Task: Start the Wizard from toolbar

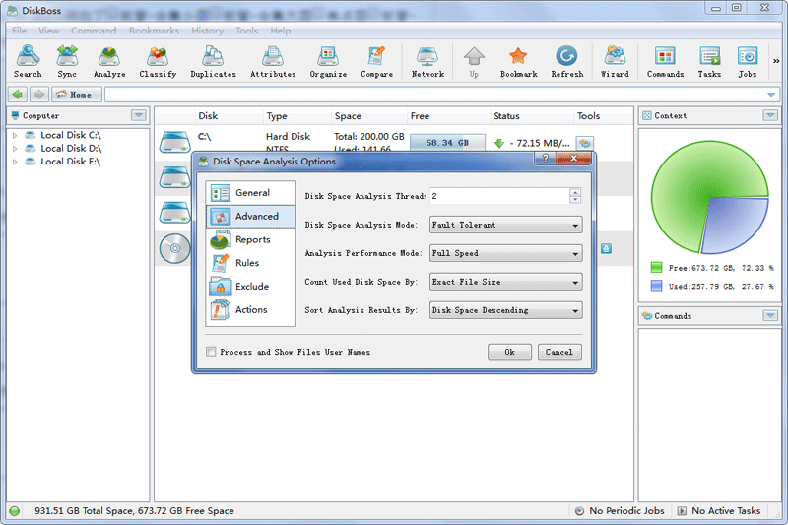Action: pyautogui.click(x=615, y=61)
